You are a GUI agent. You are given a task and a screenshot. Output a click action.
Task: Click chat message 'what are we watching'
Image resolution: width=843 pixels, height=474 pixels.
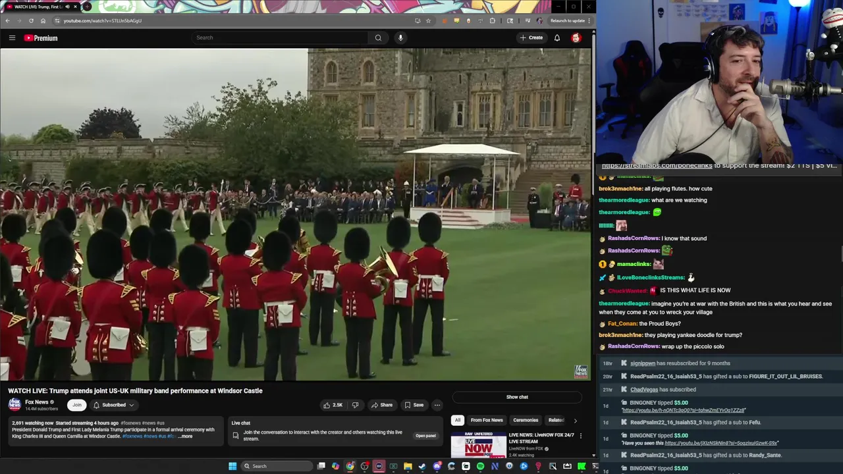pyautogui.click(x=679, y=200)
